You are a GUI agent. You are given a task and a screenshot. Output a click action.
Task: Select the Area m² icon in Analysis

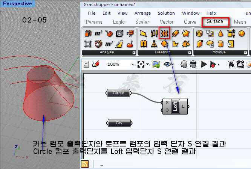tap(98, 33)
